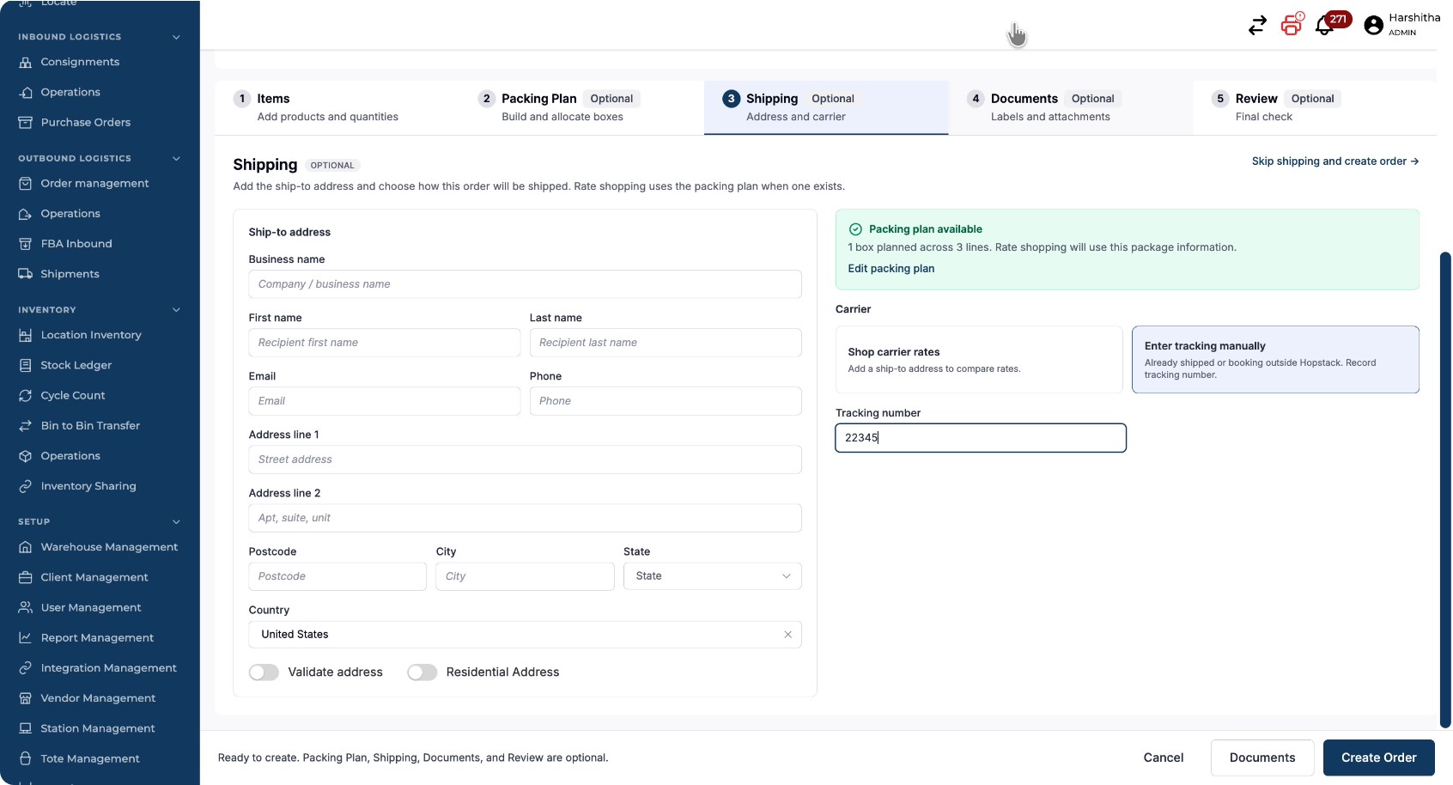Open Consignments from the sidebar icon
Image resolution: width=1453 pixels, height=785 pixels.
tap(25, 62)
